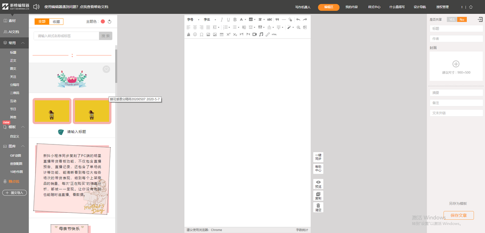Insert music with the note icon

coord(261,34)
